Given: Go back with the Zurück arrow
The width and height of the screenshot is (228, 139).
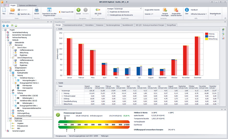Looking at the screenshot, I should tap(78, 10).
